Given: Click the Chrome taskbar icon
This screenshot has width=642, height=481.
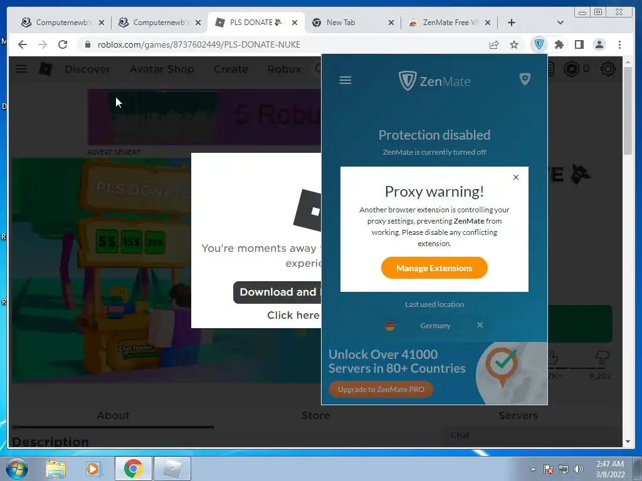Looking at the screenshot, I should pyautogui.click(x=133, y=468).
